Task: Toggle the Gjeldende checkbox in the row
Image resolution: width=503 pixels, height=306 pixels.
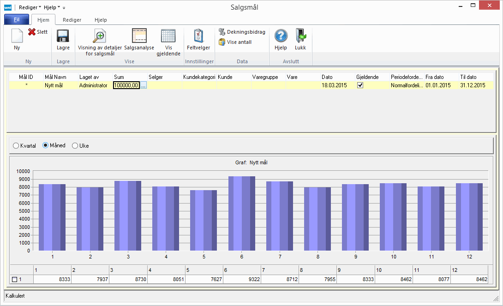Action: [360, 85]
